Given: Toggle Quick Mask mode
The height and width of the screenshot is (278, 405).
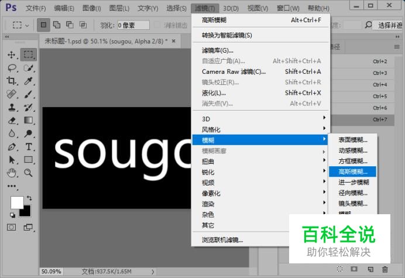Looking at the screenshot, I should (x=11, y=227).
